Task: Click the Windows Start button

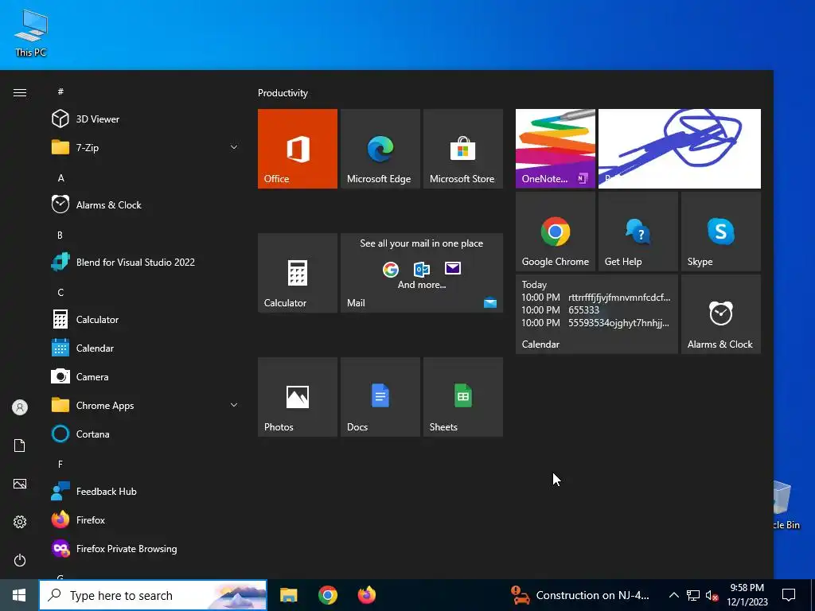Action: tap(19, 595)
